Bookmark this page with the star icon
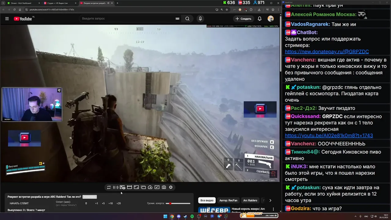 click(x=227, y=9)
